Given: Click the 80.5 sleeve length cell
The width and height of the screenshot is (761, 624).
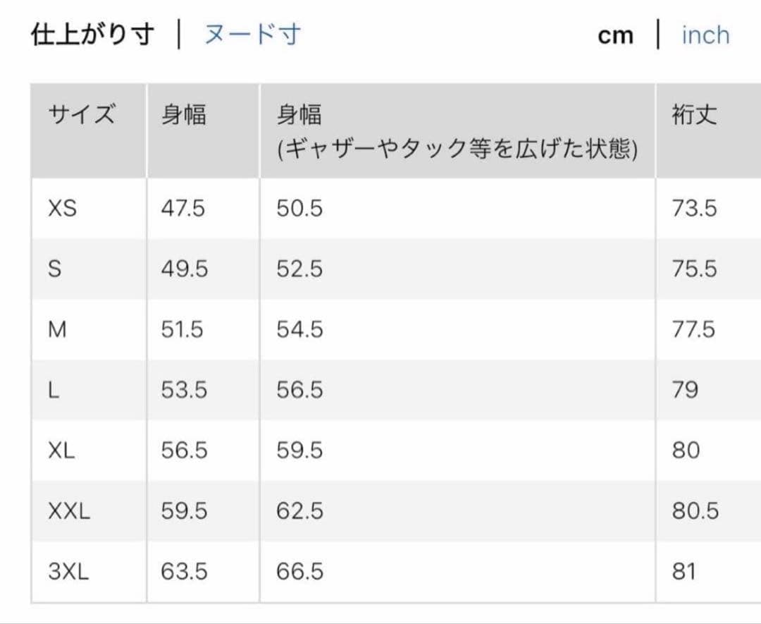Looking at the screenshot, I should pyautogui.click(x=695, y=511).
